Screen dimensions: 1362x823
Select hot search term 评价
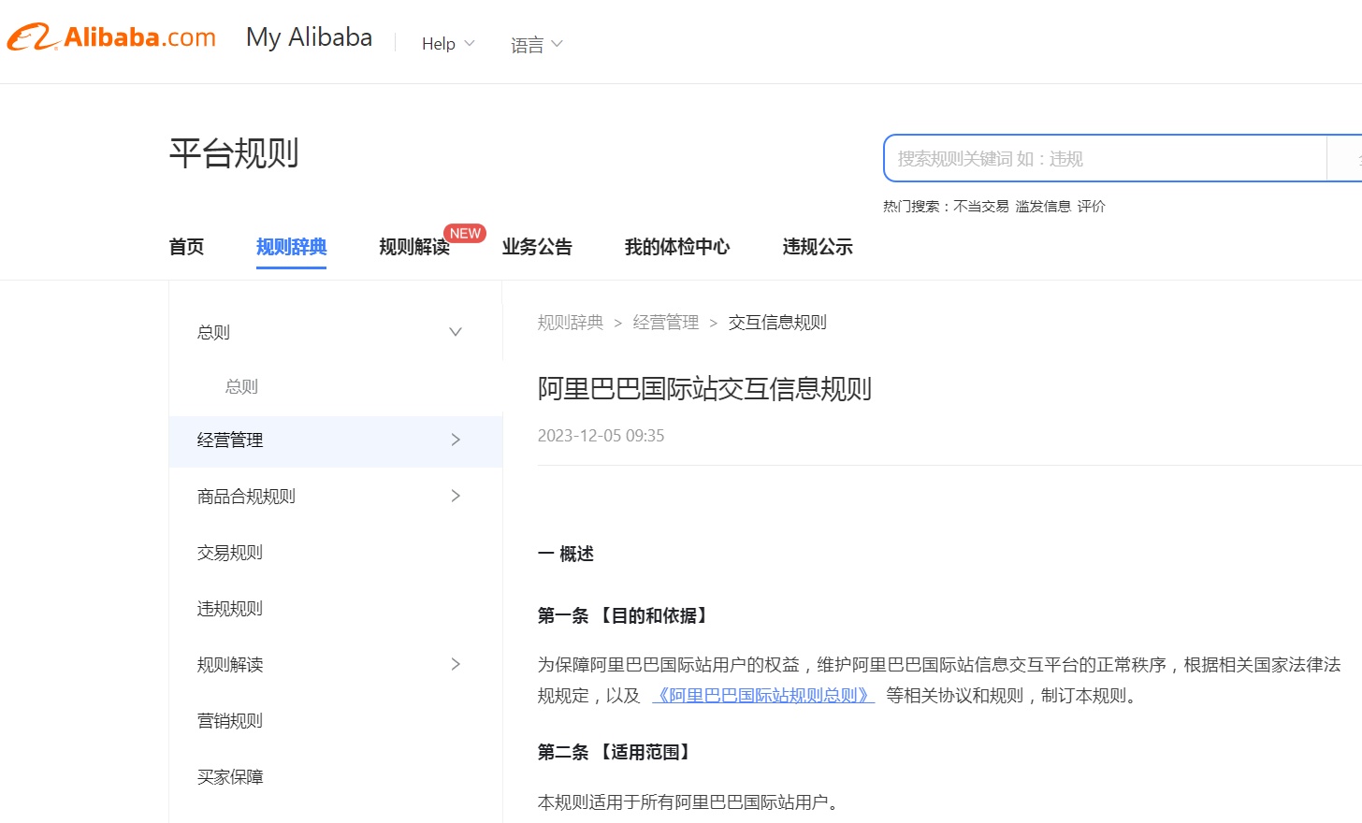point(1091,207)
